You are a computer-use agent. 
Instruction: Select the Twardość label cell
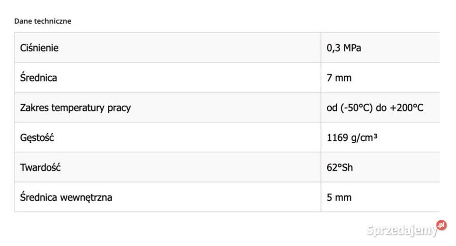40,167
